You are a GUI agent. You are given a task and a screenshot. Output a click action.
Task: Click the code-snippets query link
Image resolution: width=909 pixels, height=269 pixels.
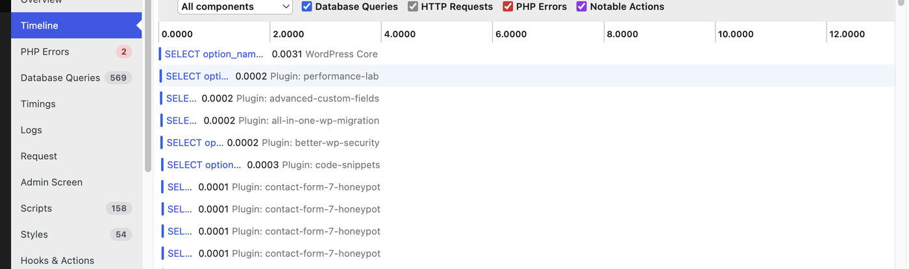click(204, 164)
